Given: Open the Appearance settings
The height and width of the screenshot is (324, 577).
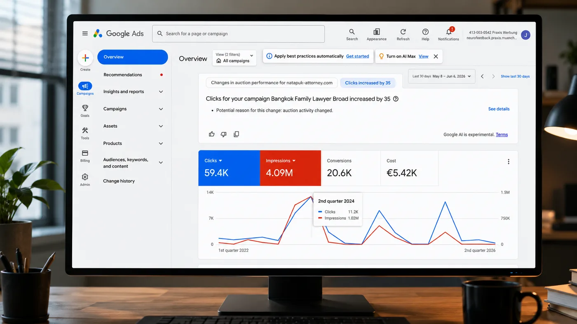Looking at the screenshot, I should [x=377, y=35].
